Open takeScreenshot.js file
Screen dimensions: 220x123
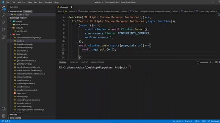[x=24, y=107]
